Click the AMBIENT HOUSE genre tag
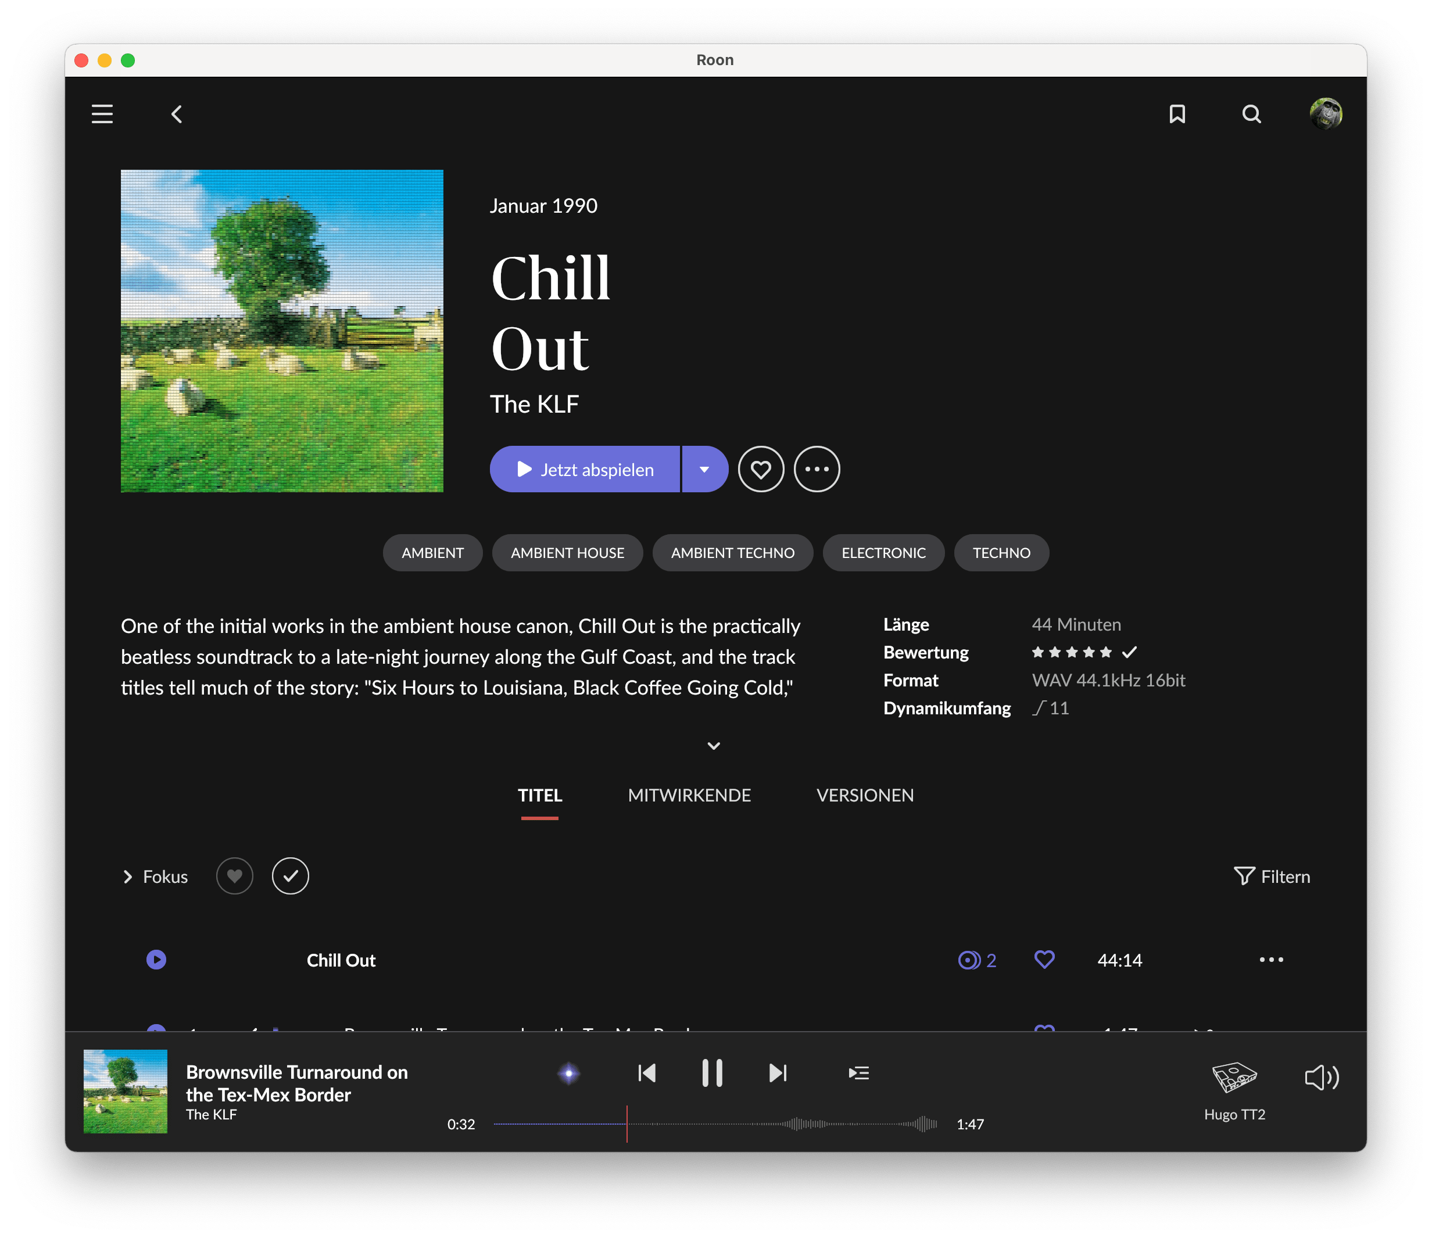The height and width of the screenshot is (1238, 1432). point(567,553)
